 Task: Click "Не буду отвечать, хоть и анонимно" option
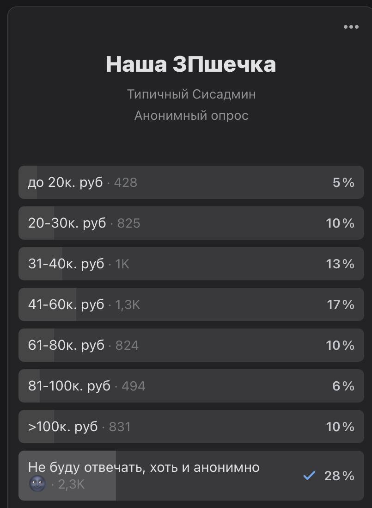pyautogui.click(x=144, y=467)
